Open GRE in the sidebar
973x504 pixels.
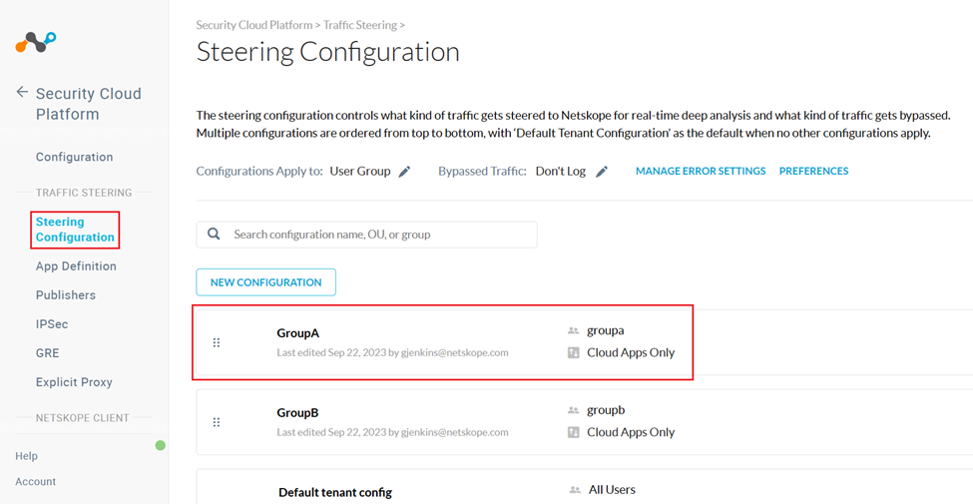[48, 353]
